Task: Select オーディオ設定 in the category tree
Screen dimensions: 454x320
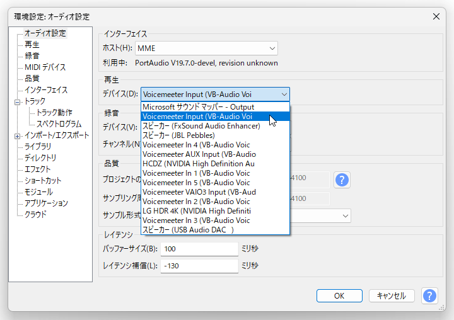Action: (45, 33)
